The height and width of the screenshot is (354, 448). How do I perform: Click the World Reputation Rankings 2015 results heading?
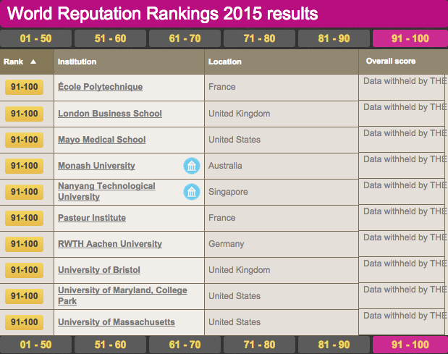(x=162, y=14)
